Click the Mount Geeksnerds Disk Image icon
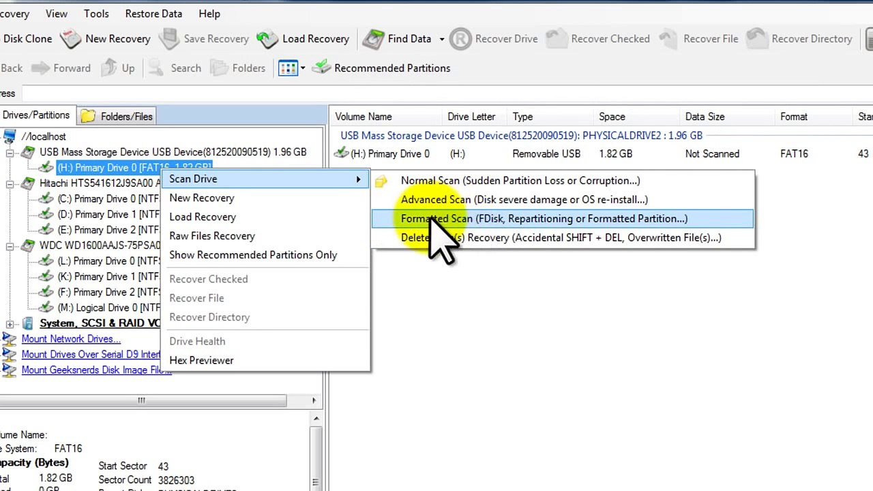 click(9, 370)
